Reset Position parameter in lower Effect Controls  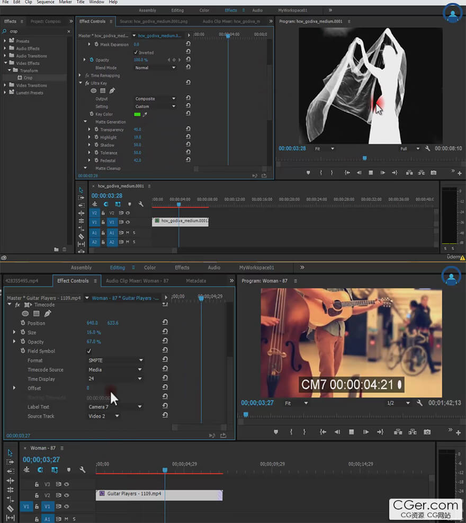165,322
